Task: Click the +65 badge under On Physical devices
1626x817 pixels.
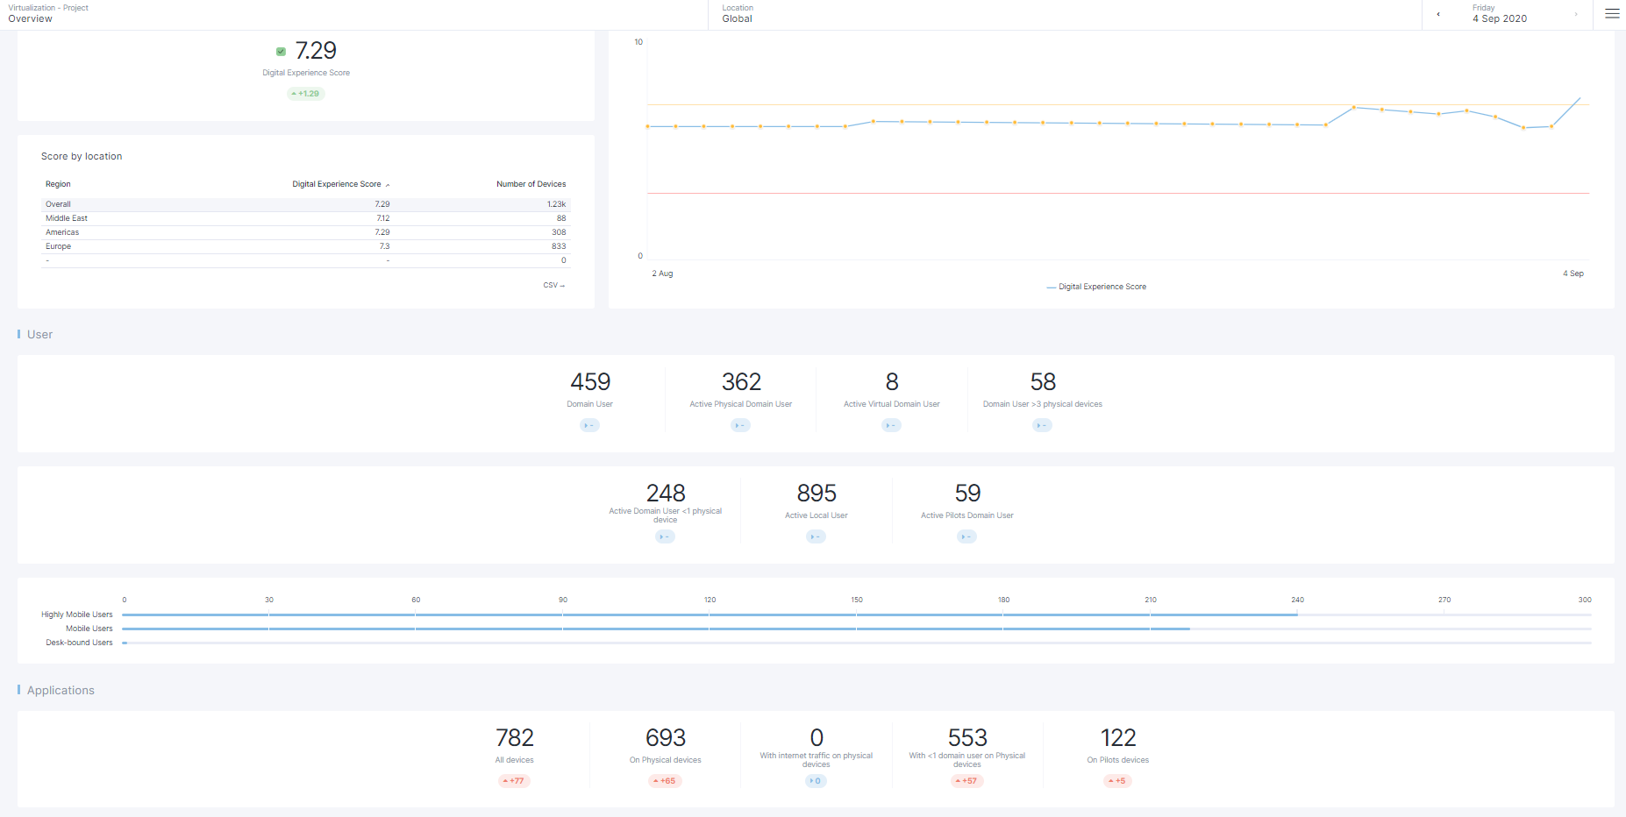Action: pyautogui.click(x=665, y=781)
